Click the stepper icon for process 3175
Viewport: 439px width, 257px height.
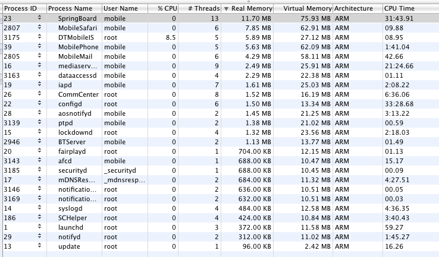[x=39, y=37]
